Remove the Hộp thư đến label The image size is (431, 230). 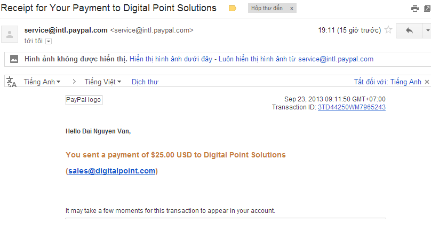click(292, 9)
